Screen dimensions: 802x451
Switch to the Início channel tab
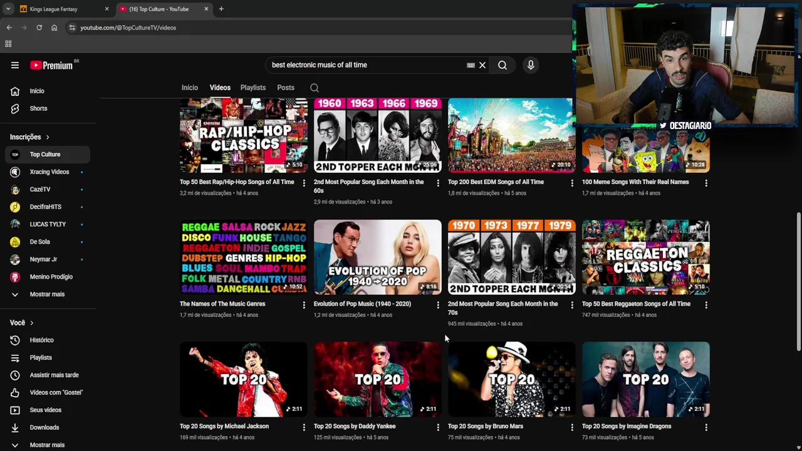point(190,88)
